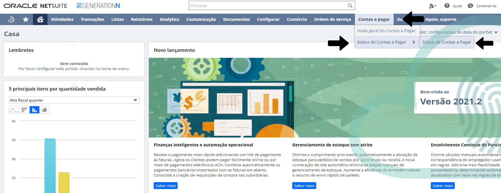Select the vertical bar chart view

pyautogui.click(x=34, y=110)
